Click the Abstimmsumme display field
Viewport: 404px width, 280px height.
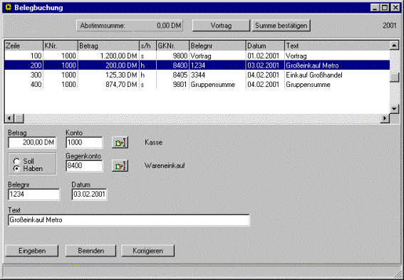point(130,26)
